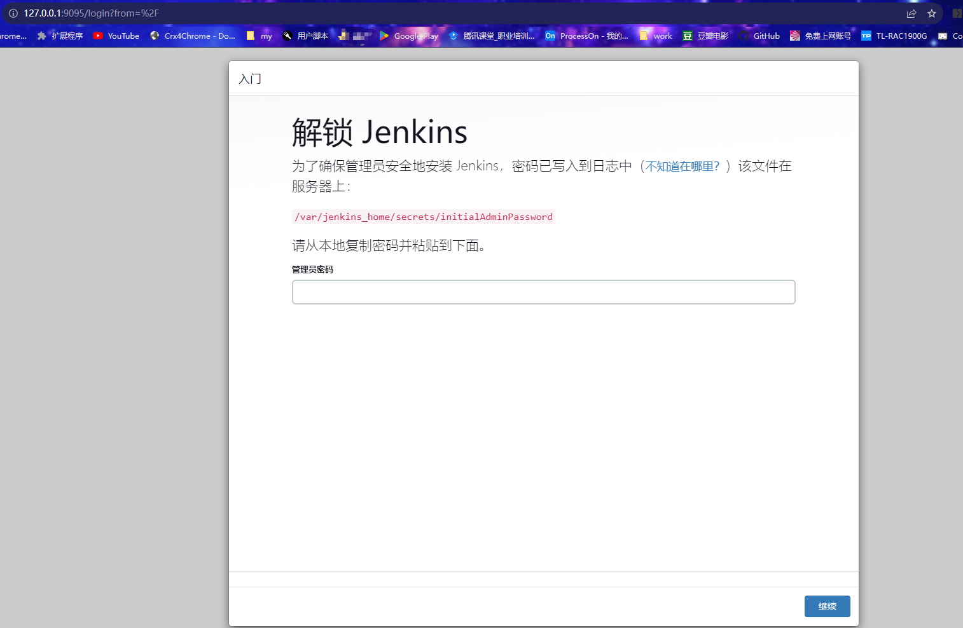This screenshot has height=628, width=963.
Task: Open the my bookmark folder
Action: (260, 36)
